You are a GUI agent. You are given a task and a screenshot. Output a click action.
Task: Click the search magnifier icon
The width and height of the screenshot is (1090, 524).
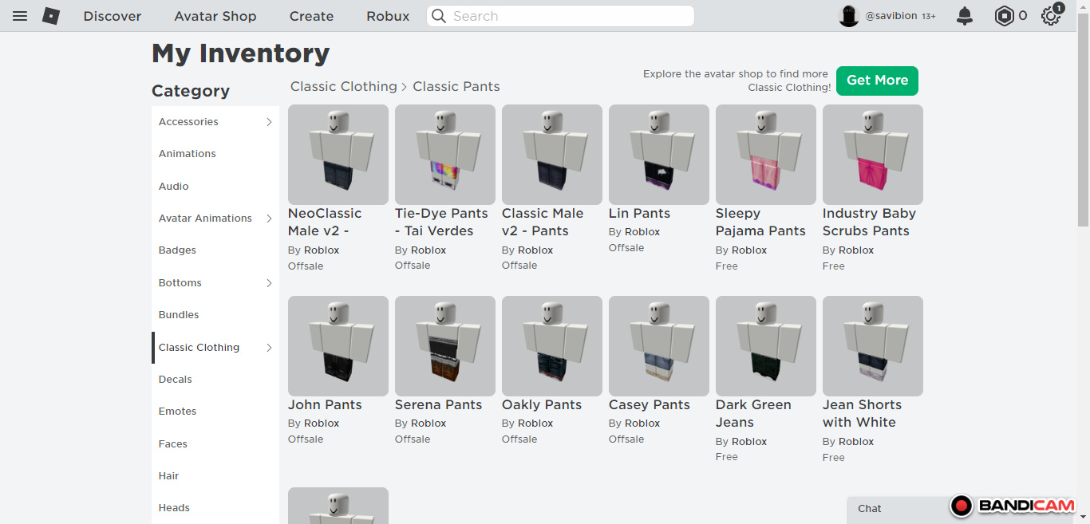click(x=439, y=16)
